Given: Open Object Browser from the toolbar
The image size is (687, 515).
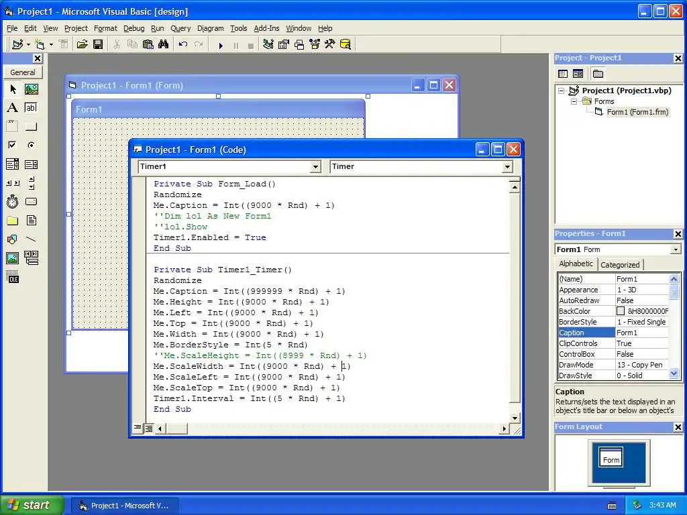Looking at the screenshot, I should 315,44.
